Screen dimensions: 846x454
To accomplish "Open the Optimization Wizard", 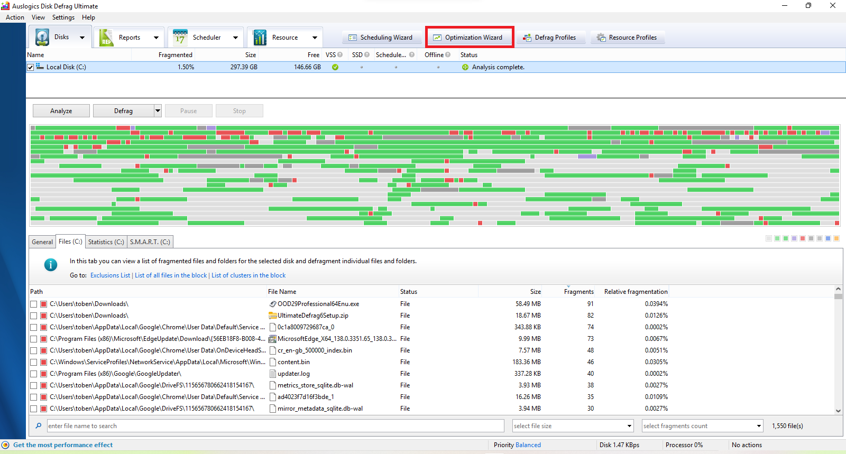I will click(468, 38).
